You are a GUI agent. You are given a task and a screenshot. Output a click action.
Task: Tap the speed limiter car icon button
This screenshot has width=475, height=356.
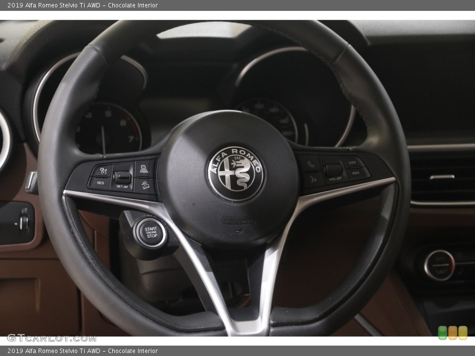coord(145,185)
